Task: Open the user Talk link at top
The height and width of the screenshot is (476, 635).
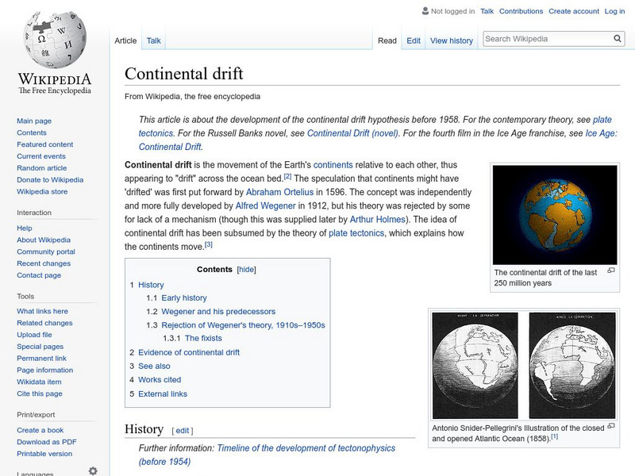Action: click(x=487, y=11)
